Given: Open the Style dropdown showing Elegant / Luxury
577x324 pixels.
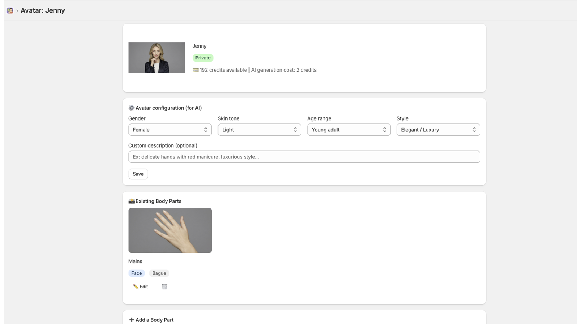Looking at the screenshot, I should [x=438, y=130].
